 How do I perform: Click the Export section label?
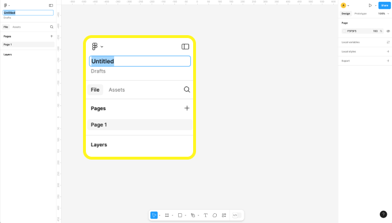pos(345,61)
